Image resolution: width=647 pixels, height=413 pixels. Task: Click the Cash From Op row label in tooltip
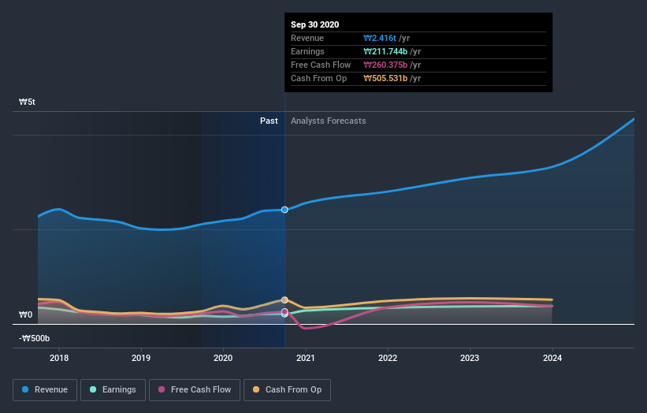pyautogui.click(x=319, y=78)
